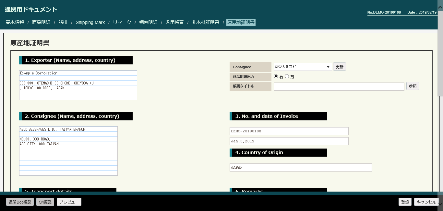Open the 基本情報 tab
Screen dimensions: 443x211
click(15, 22)
